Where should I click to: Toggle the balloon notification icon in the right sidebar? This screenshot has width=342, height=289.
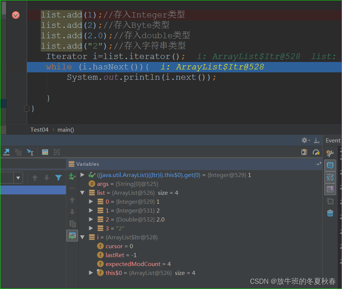pos(330,165)
